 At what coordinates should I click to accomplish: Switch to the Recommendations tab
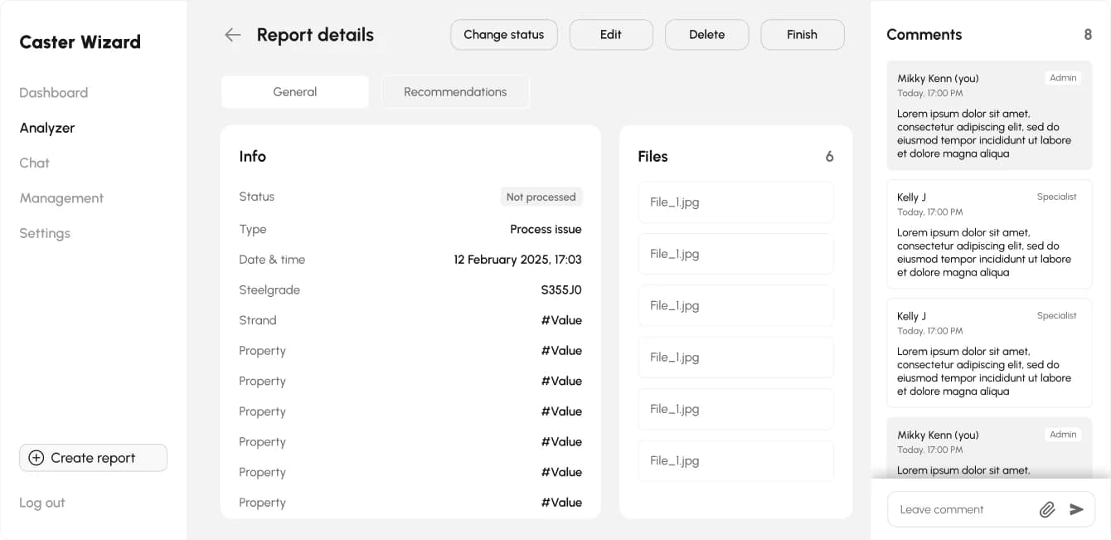pyautogui.click(x=455, y=92)
